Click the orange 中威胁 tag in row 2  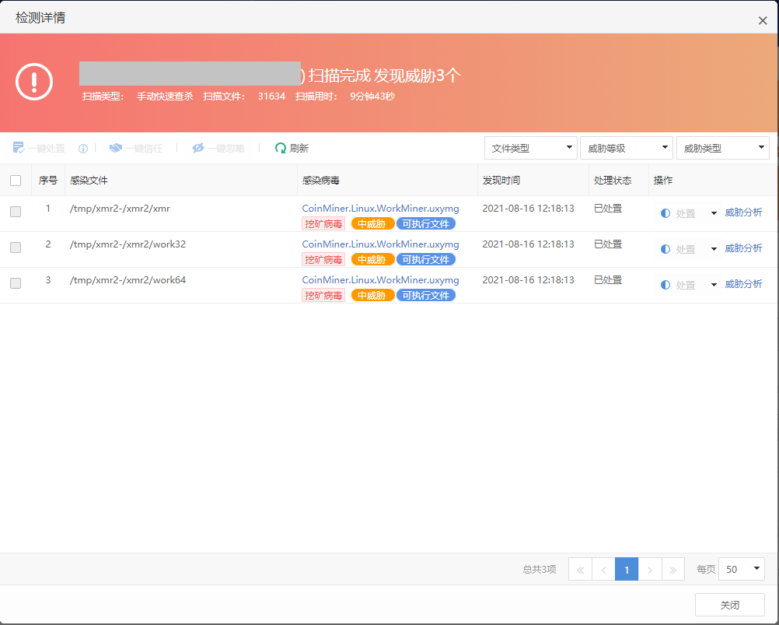point(372,260)
